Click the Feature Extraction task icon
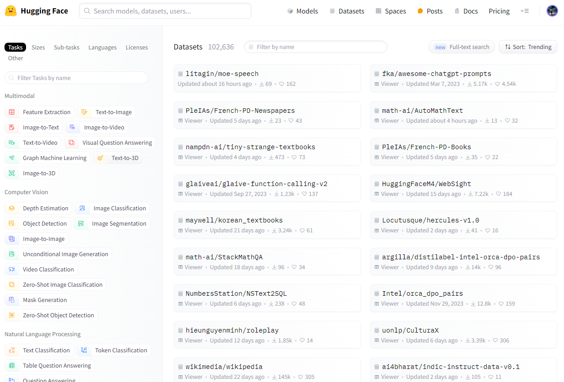The image size is (564, 382). pyautogui.click(x=12, y=112)
